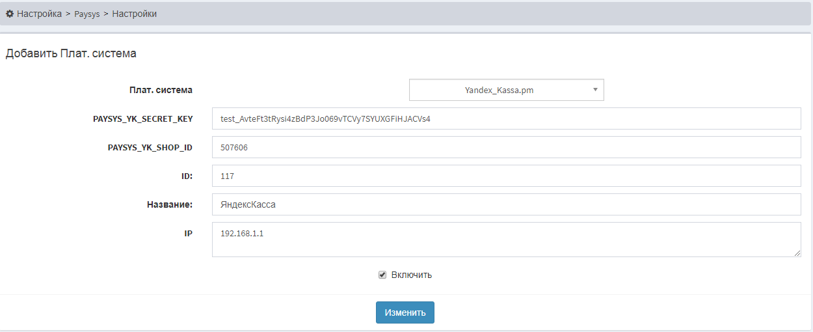813x332 pixels.
Task: Click inside the IP textarea
Action: (x=506, y=240)
